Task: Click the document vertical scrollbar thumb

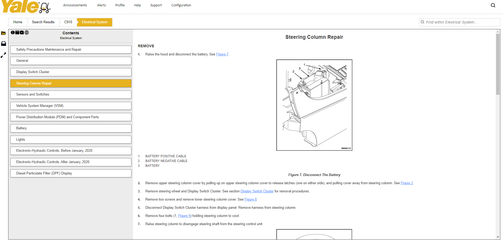Action: [498, 64]
